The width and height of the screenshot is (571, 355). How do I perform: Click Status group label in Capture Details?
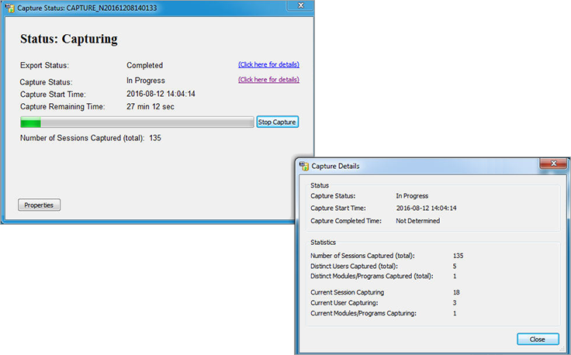coord(320,185)
